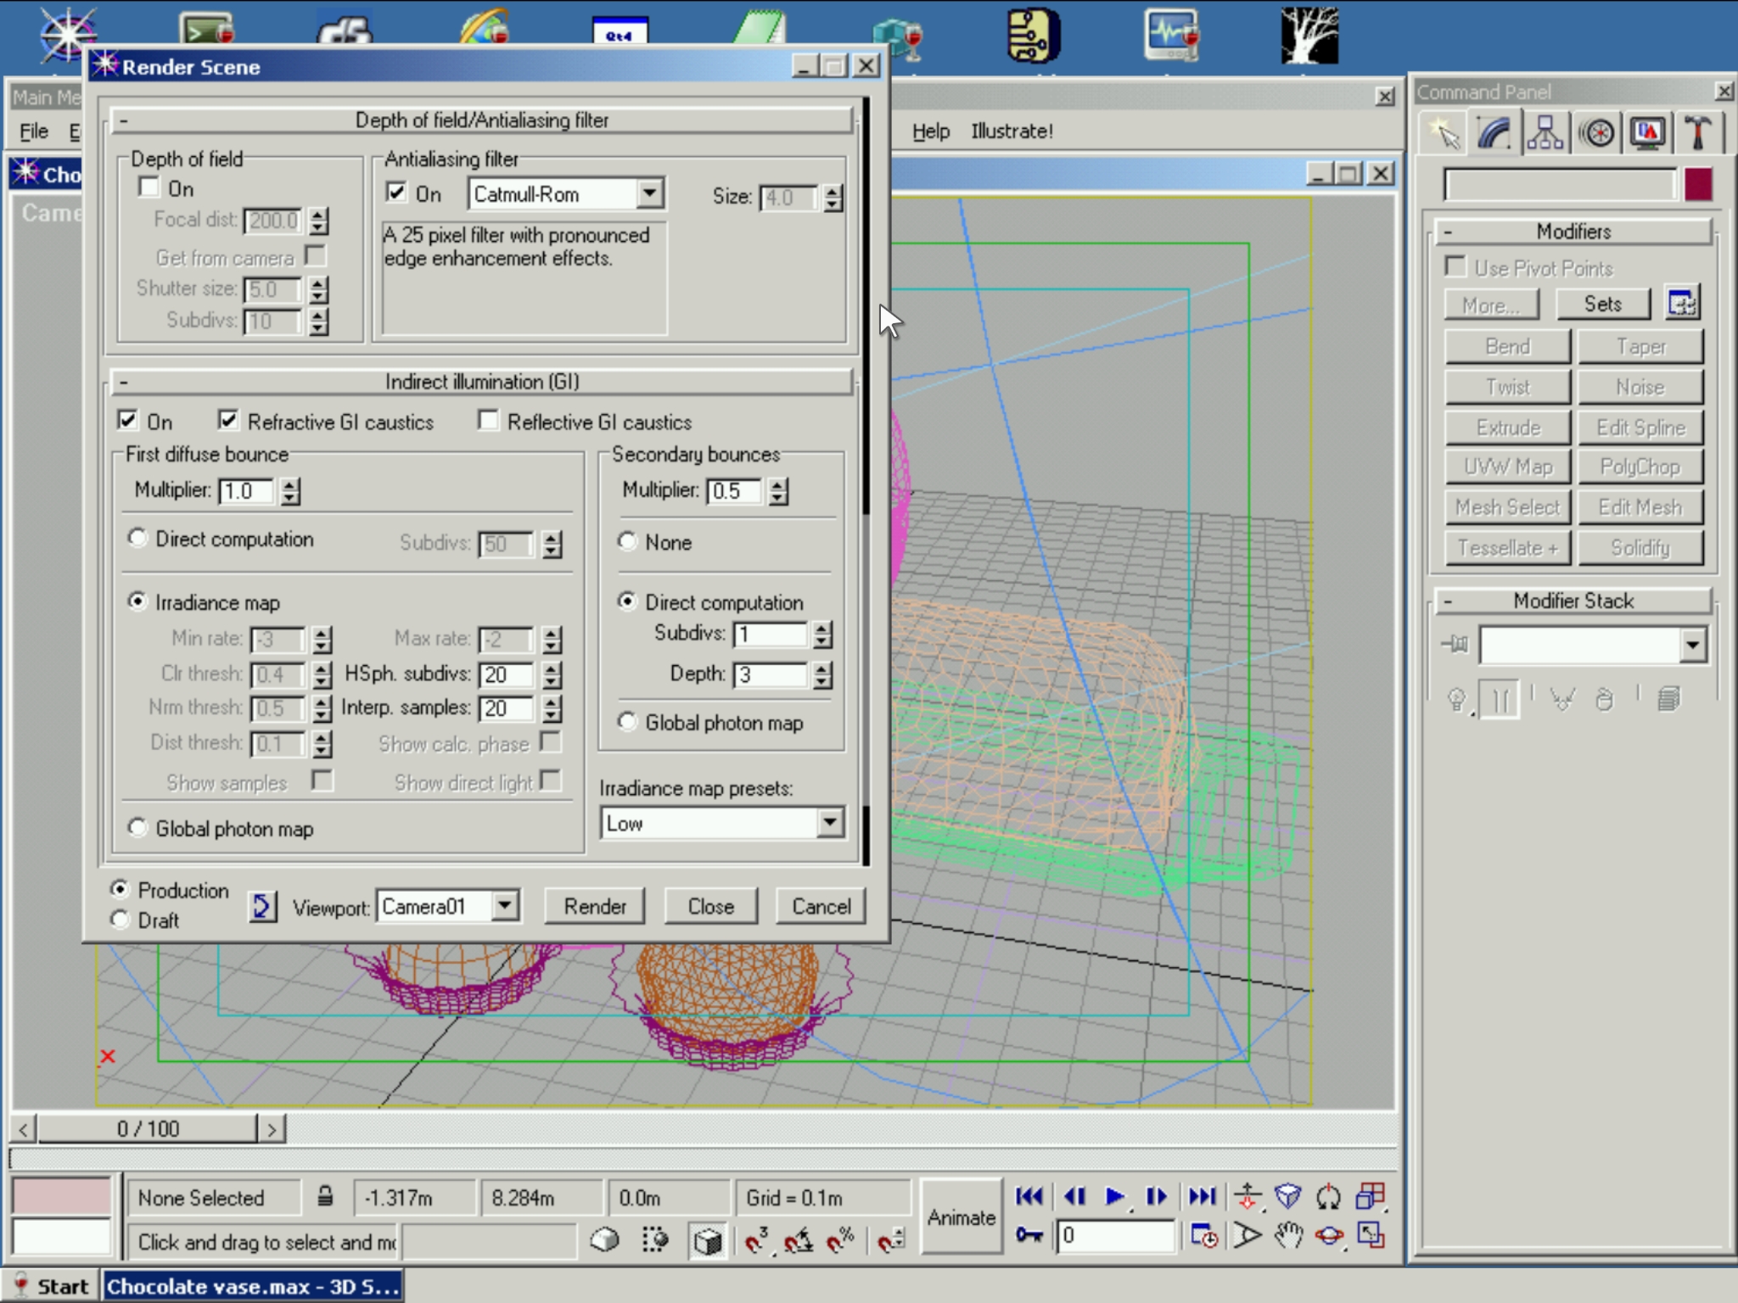Open the Time Configuration icon

[x=1204, y=1236]
